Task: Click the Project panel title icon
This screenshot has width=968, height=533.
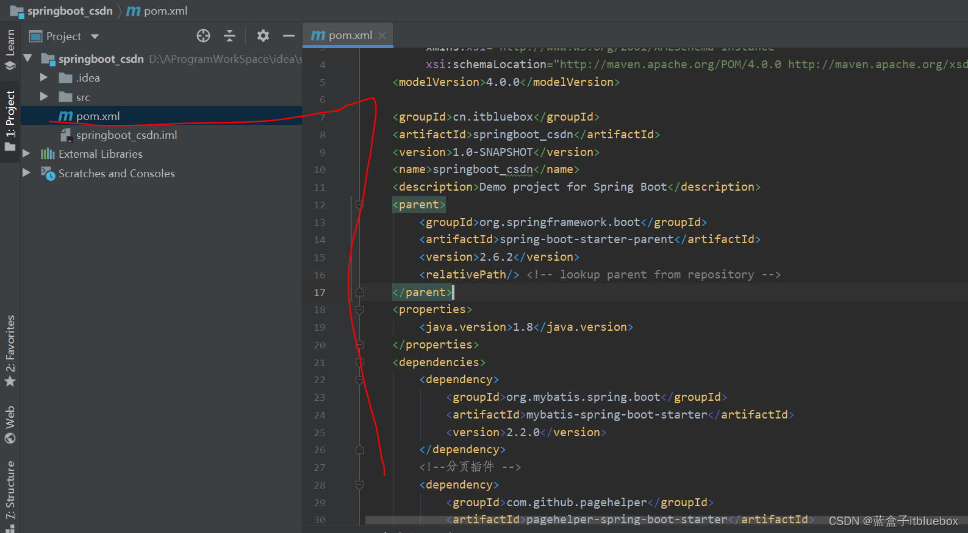Action: [36, 36]
